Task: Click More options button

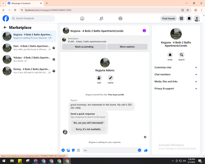Action: [x=127, y=47]
